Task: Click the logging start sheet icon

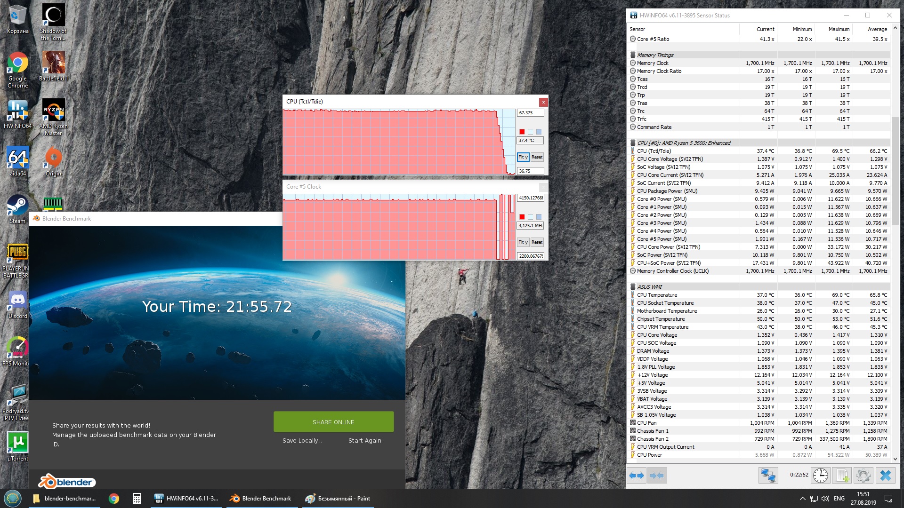Action: point(842,476)
